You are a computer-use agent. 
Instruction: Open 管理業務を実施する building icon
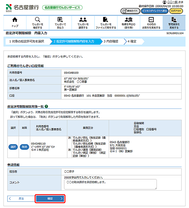coord(174,20)
